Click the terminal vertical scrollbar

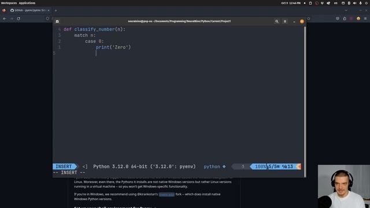pyautogui.click(x=305, y=102)
